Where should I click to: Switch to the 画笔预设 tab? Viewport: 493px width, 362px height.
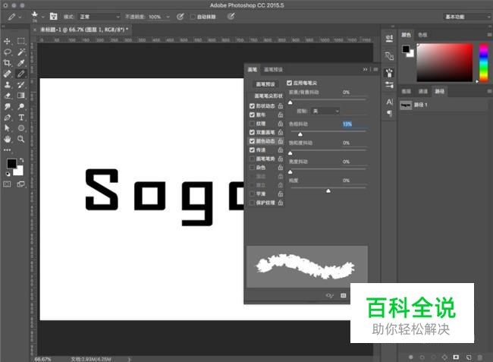pos(273,70)
